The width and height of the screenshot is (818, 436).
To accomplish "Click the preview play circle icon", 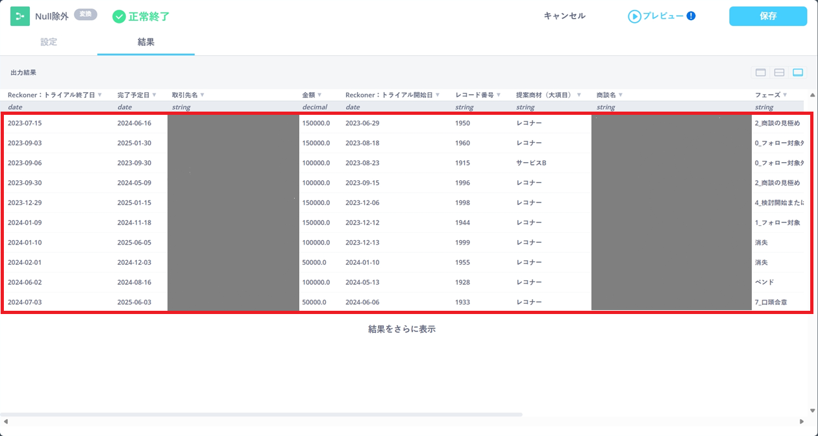I will click(634, 17).
